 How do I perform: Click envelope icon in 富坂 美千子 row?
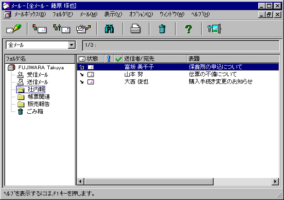[91, 67]
